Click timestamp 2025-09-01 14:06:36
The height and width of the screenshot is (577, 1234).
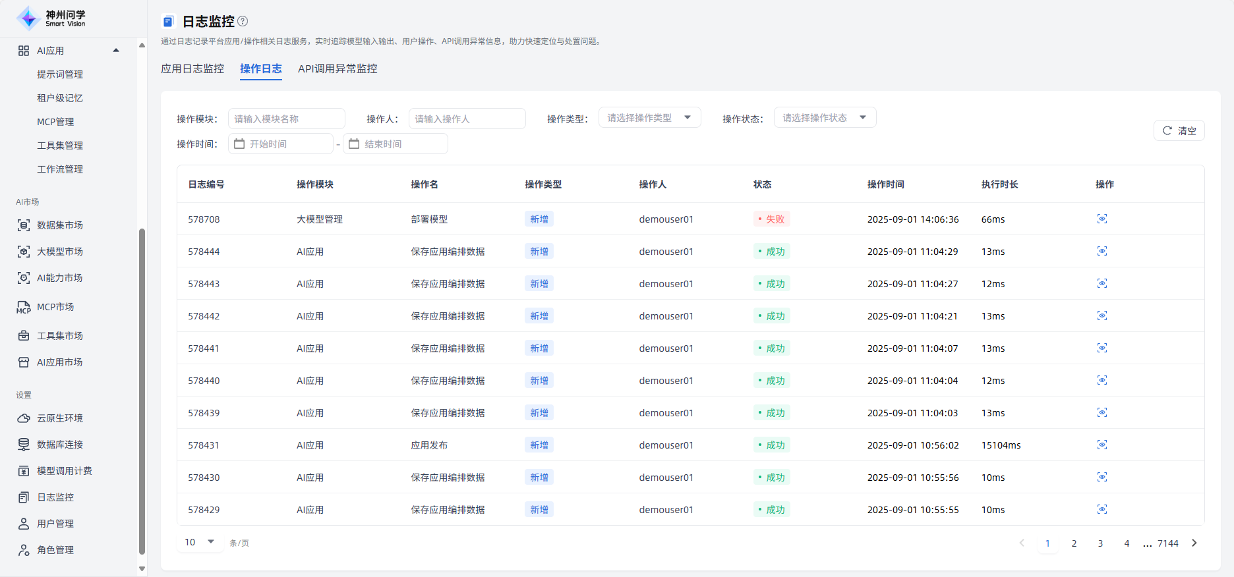[x=913, y=219]
